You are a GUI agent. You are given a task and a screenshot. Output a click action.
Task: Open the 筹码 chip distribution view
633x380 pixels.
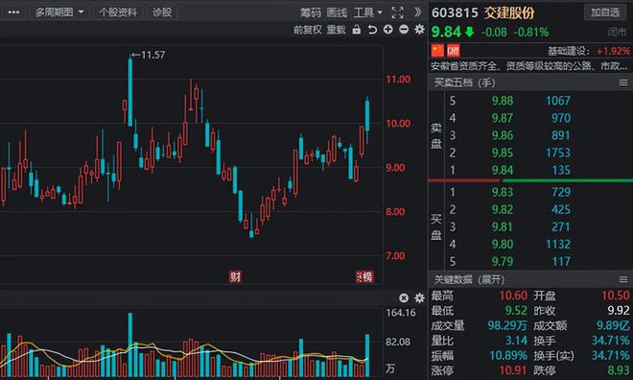(x=310, y=12)
